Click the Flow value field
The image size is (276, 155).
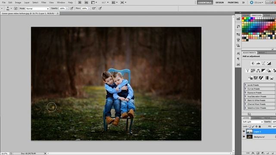coord(85,9)
